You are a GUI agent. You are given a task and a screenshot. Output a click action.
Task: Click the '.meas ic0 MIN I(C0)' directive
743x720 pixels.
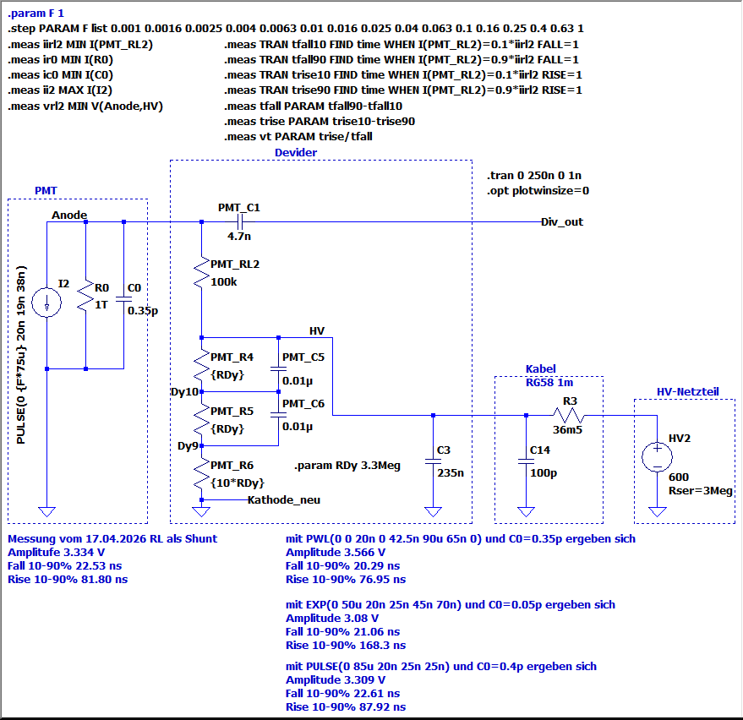tap(60, 75)
